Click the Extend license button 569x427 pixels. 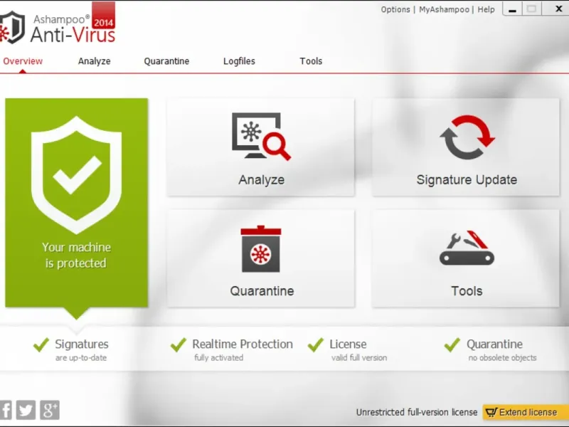[526, 412]
